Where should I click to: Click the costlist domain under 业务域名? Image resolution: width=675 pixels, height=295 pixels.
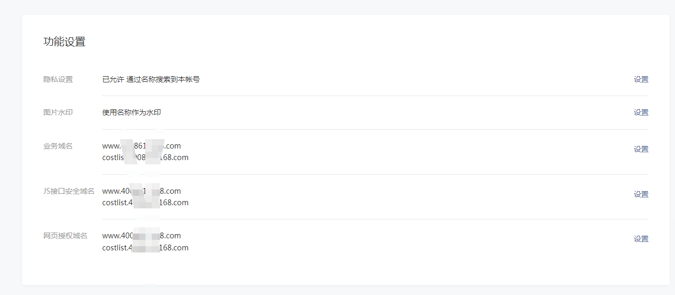point(145,157)
